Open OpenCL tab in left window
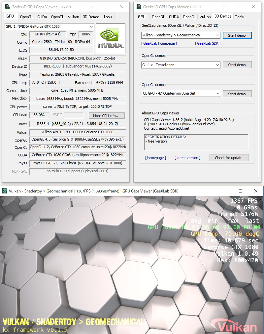 [x=58, y=17]
